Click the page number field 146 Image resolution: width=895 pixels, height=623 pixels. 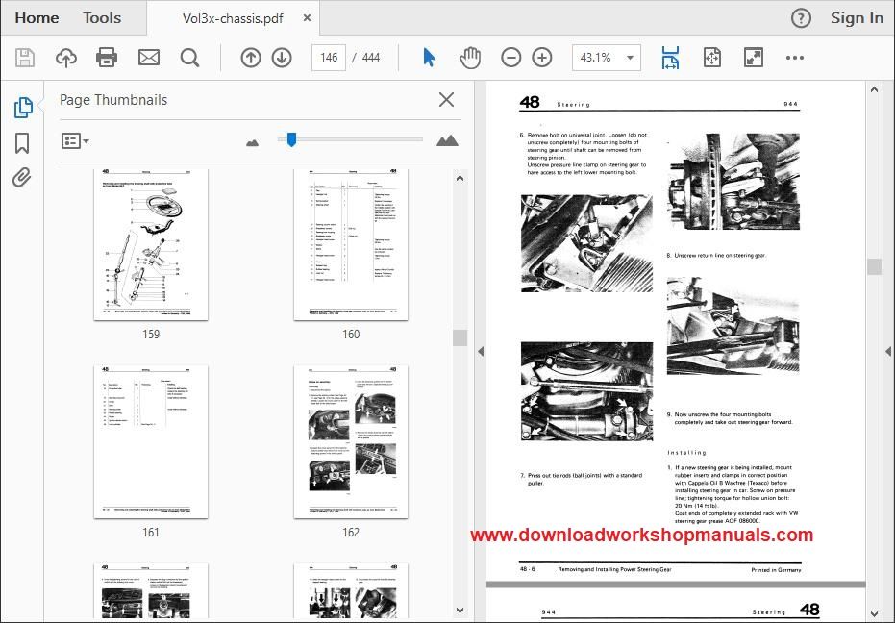pos(328,58)
